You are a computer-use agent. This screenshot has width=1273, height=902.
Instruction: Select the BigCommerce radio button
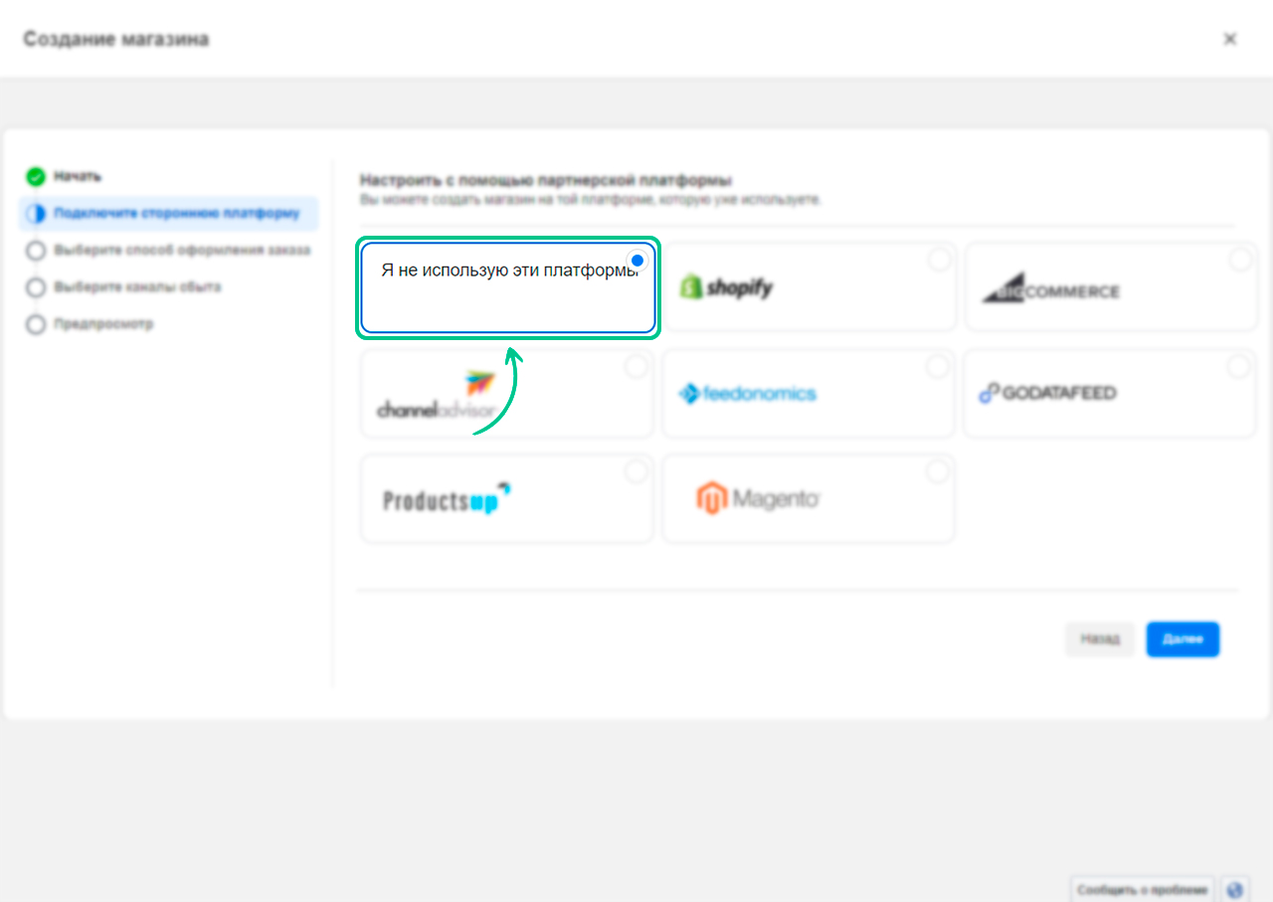tap(1240, 260)
